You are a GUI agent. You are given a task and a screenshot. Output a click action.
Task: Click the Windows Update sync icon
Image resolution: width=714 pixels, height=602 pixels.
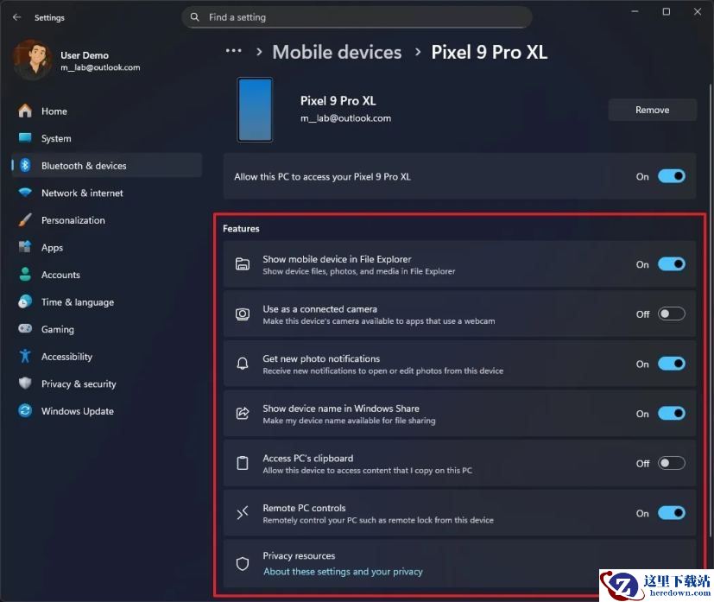click(x=25, y=411)
